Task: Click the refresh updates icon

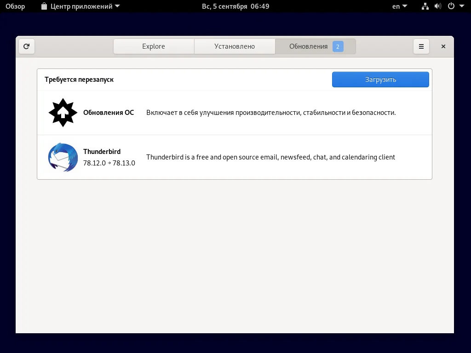Action: (x=26, y=46)
